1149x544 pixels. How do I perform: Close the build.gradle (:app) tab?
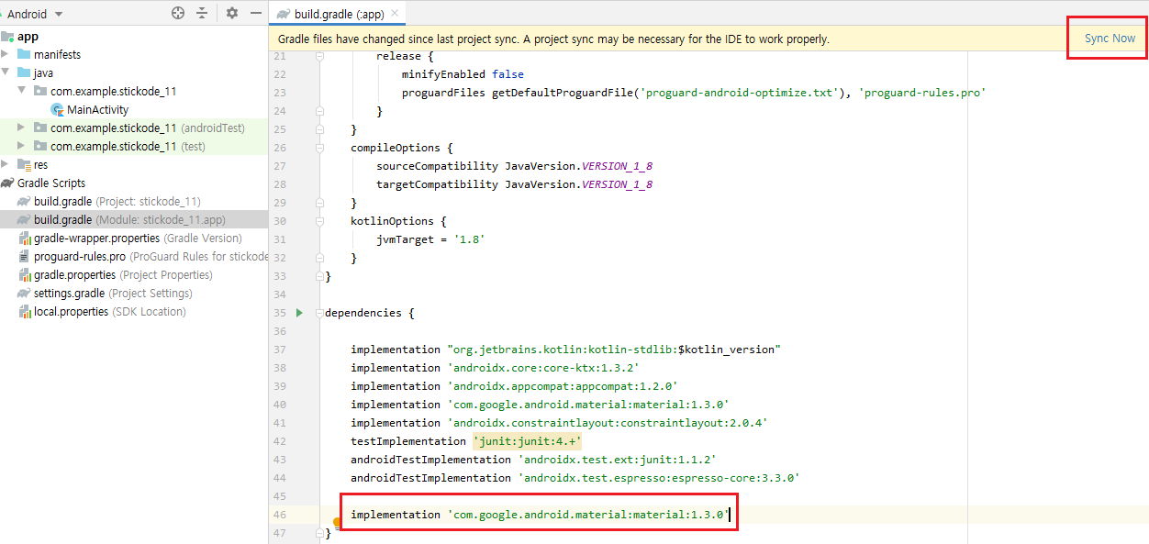click(x=395, y=14)
